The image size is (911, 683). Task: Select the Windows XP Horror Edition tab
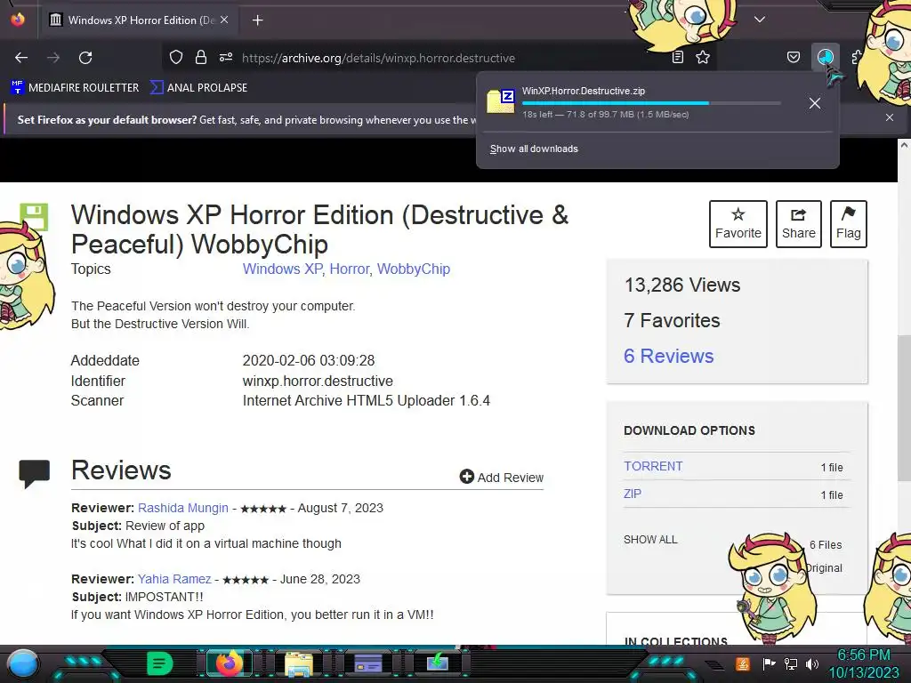(140, 20)
